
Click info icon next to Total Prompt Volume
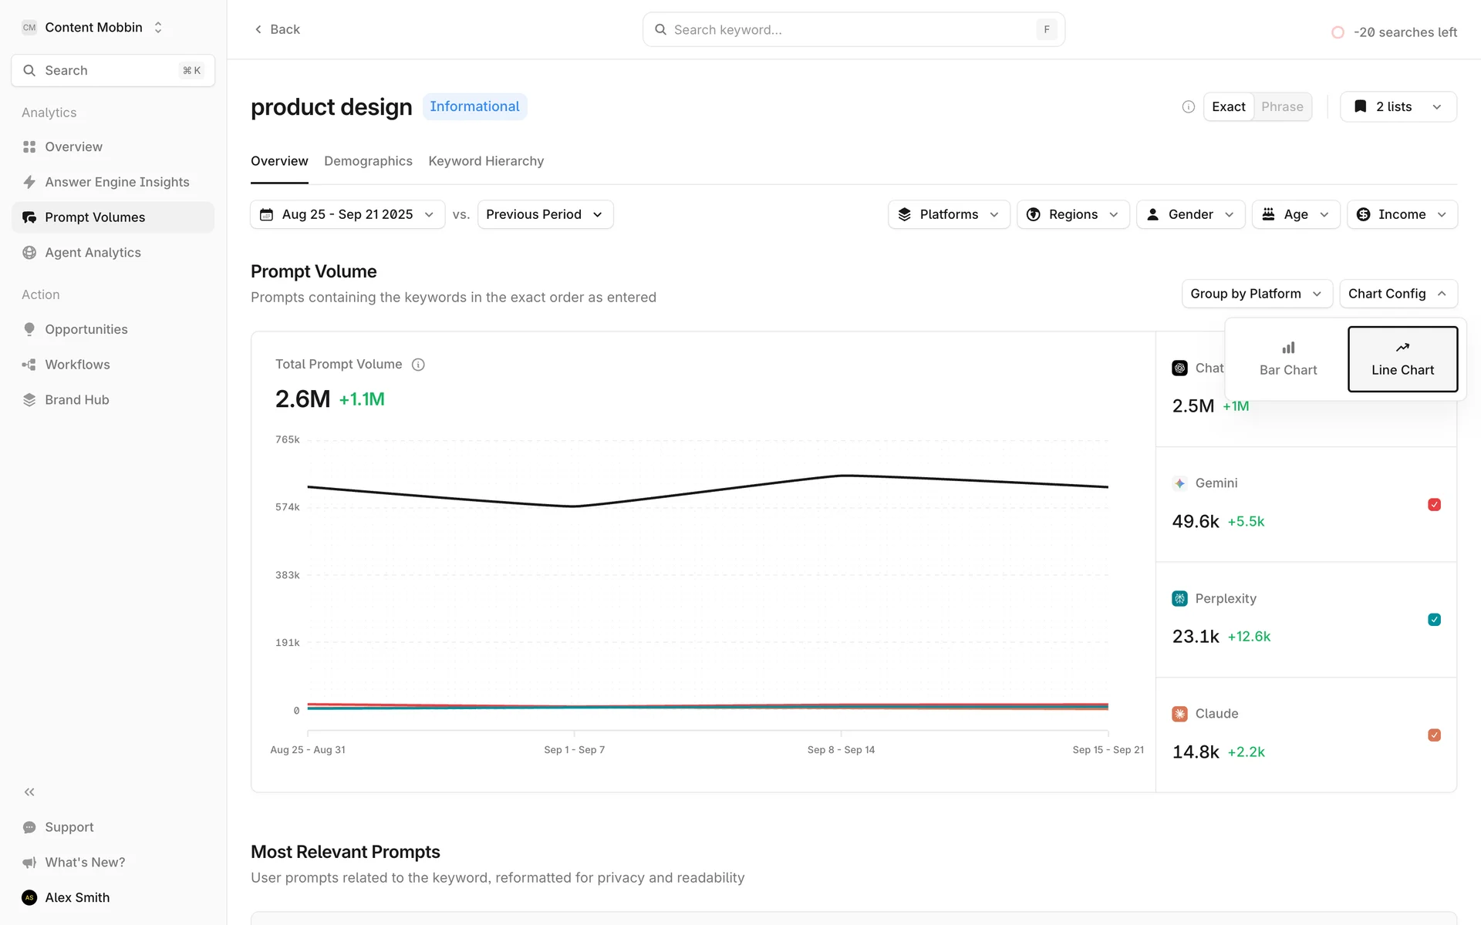(x=418, y=365)
